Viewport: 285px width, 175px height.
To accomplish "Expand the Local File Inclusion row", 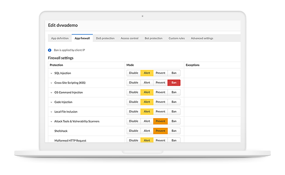I will (x=51, y=112).
